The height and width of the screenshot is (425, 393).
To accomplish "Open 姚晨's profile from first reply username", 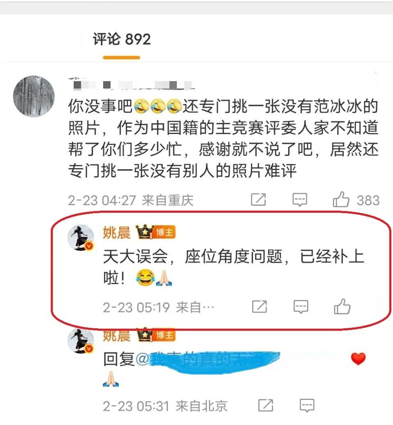I will pyautogui.click(x=117, y=232).
